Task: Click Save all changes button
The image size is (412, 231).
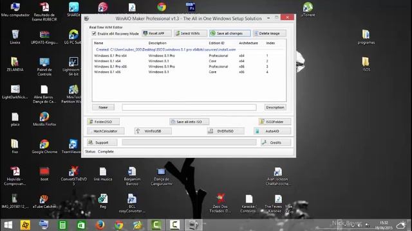Action: (230, 33)
